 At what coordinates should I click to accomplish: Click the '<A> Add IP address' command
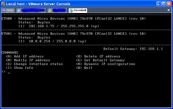point(25,56)
